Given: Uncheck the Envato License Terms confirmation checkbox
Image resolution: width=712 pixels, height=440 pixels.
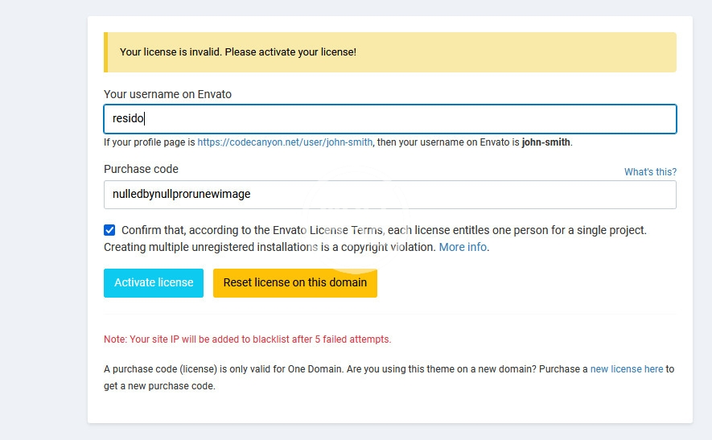Looking at the screenshot, I should point(109,230).
